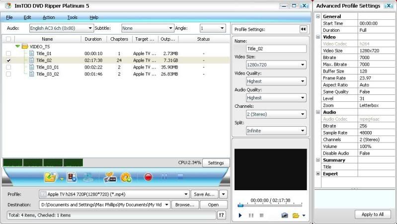The height and width of the screenshot is (224, 397).
Task: Start ripping with the red record button
Action: (x=148, y=177)
